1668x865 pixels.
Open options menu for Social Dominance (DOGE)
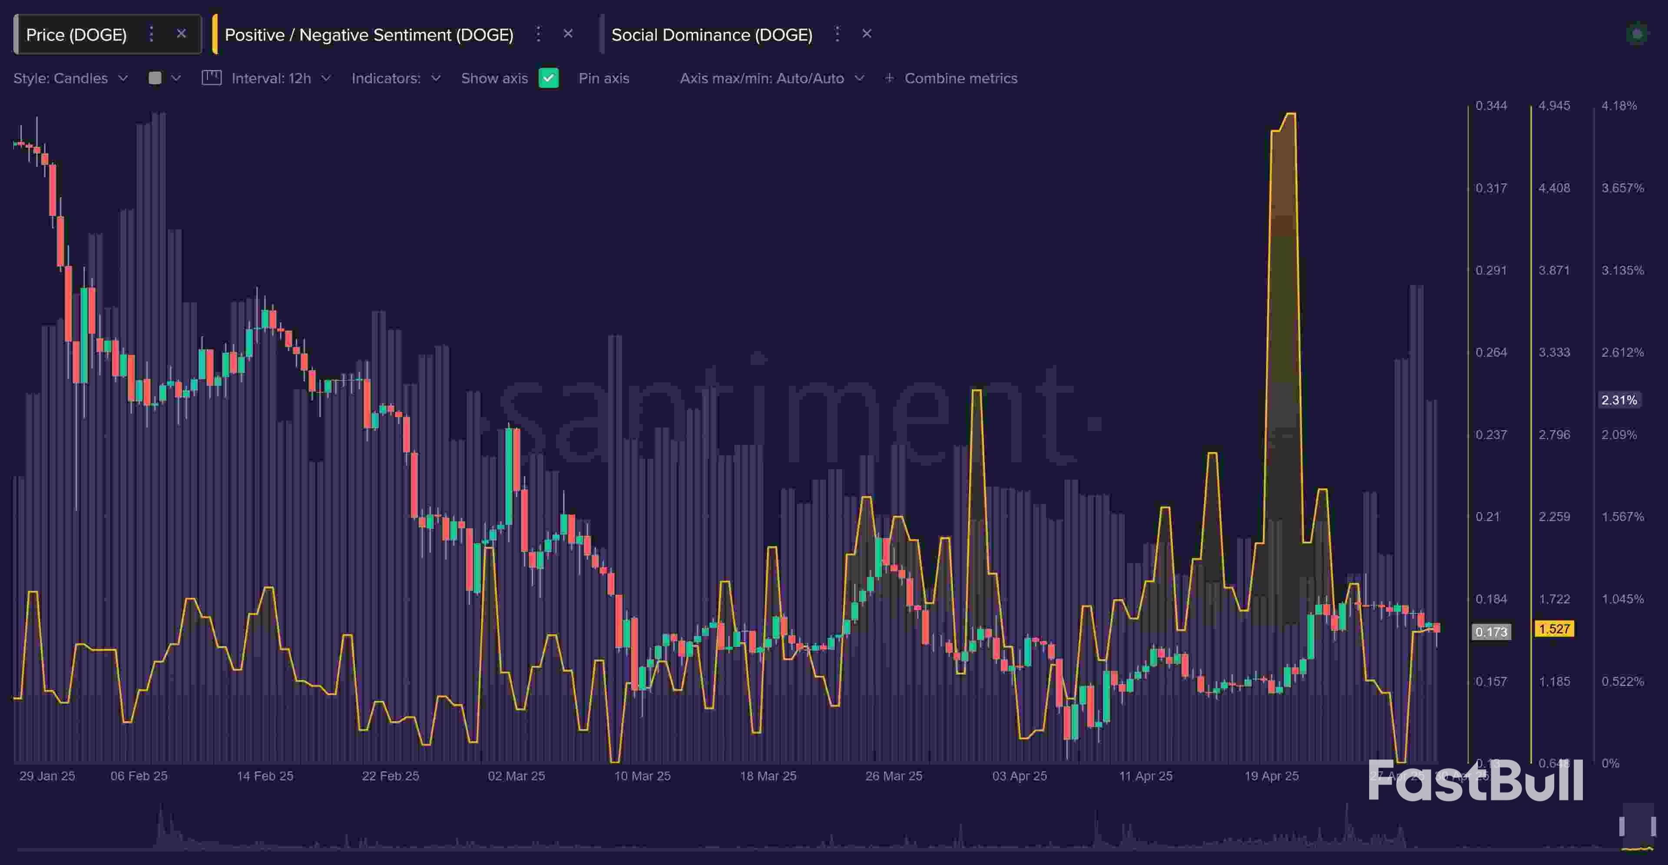[x=837, y=33]
